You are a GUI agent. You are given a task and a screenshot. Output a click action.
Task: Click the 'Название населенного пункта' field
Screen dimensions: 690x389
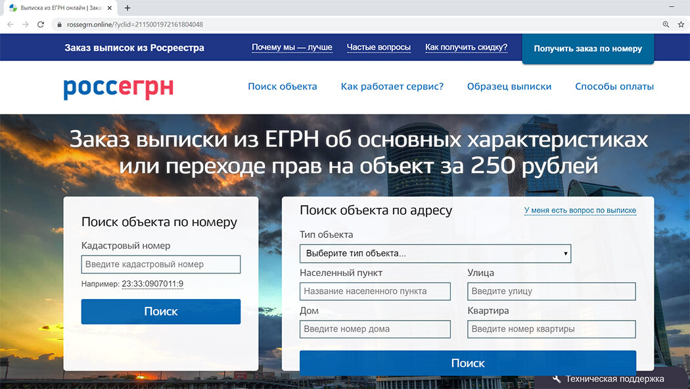click(x=375, y=291)
